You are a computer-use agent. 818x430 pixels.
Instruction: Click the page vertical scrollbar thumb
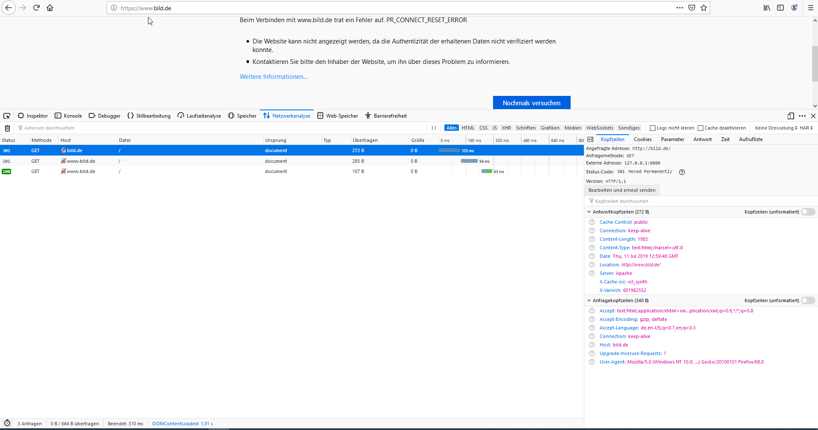815,63
